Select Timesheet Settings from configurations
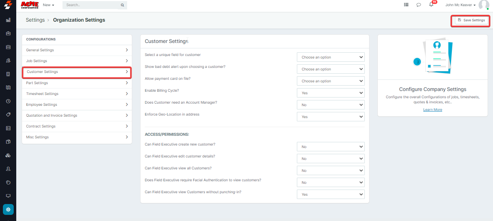 point(77,94)
